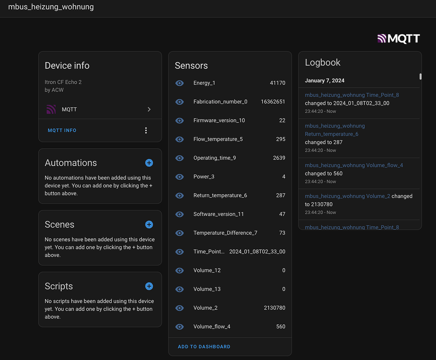Open the device options three-dot menu
Screen dimensions: 436x360
click(x=146, y=130)
